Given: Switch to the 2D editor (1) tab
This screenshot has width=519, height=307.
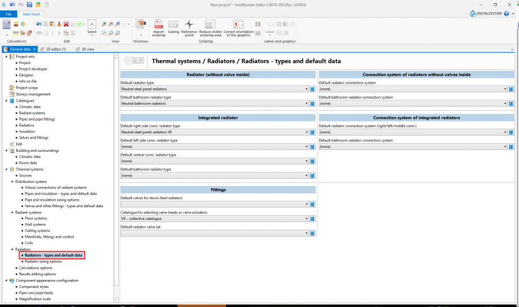Looking at the screenshot, I should (55, 50).
